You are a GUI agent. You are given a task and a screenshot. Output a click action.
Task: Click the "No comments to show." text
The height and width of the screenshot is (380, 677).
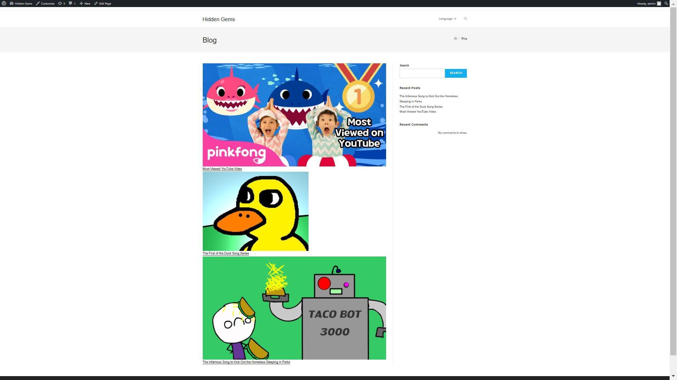[x=452, y=133]
